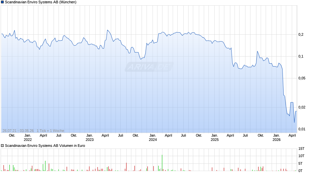The image size is (311, 174).
Task: Select 'Scandinavian Enviro Systems AB Volumen in Euro' label
Action: 45,146
